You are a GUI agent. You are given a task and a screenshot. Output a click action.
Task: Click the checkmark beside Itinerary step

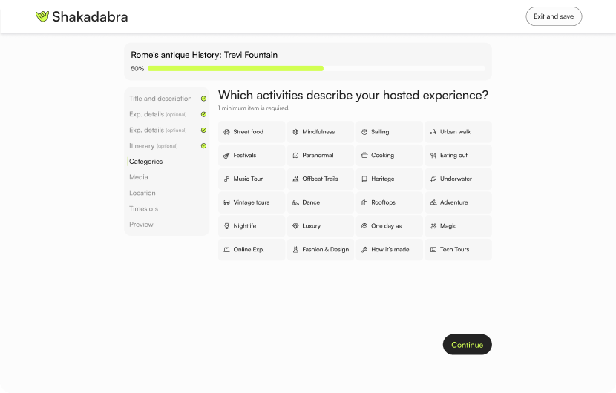[x=203, y=146]
